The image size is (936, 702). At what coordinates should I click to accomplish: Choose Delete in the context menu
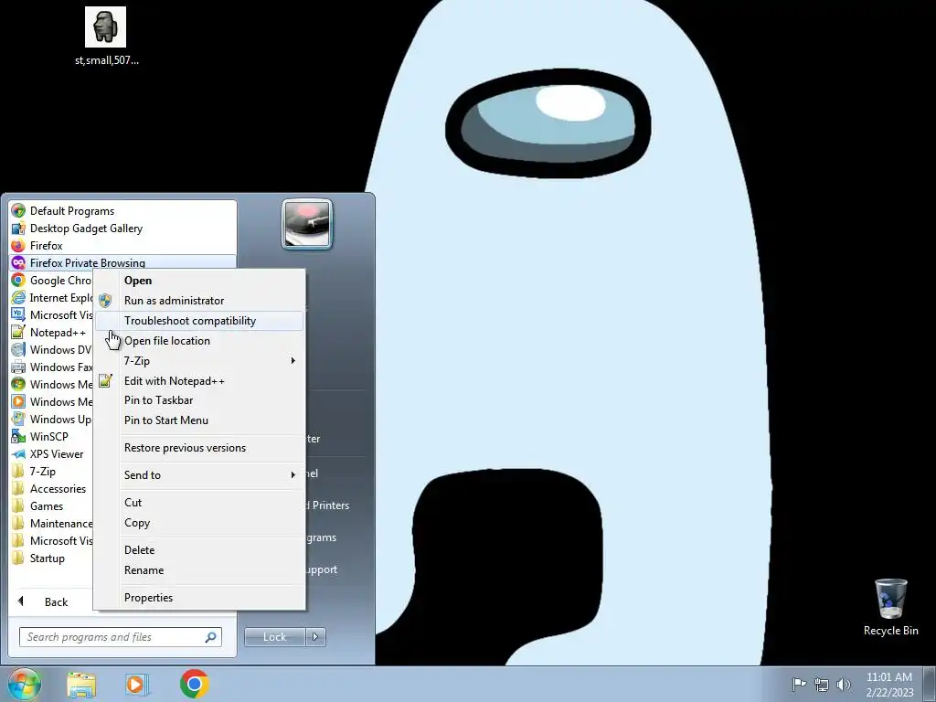(x=199, y=549)
